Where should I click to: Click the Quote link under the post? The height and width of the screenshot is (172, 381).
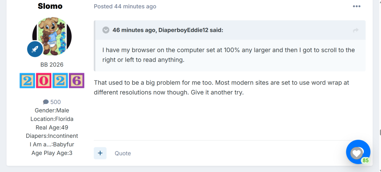pyautogui.click(x=123, y=153)
